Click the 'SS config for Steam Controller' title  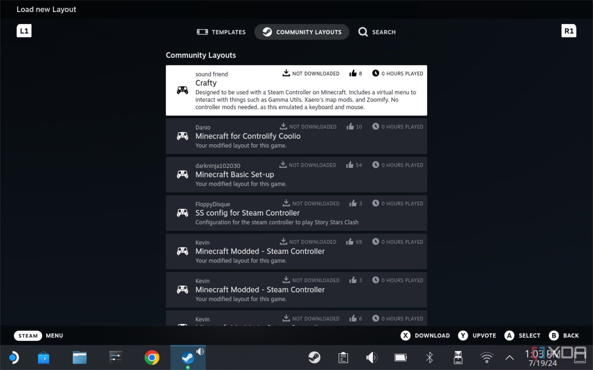(x=247, y=213)
